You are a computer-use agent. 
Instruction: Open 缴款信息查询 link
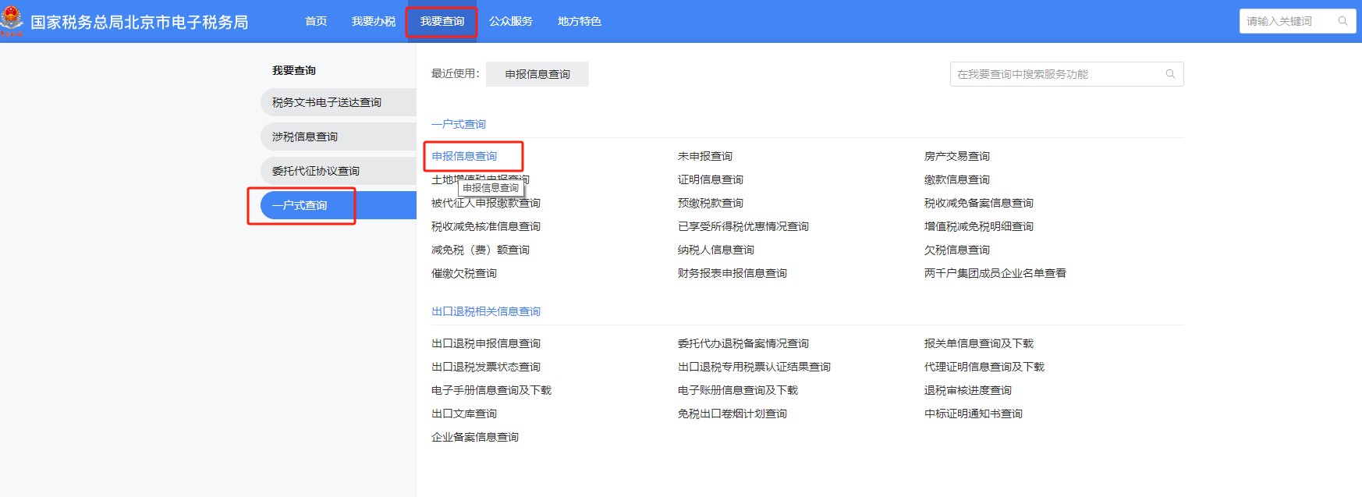click(957, 179)
